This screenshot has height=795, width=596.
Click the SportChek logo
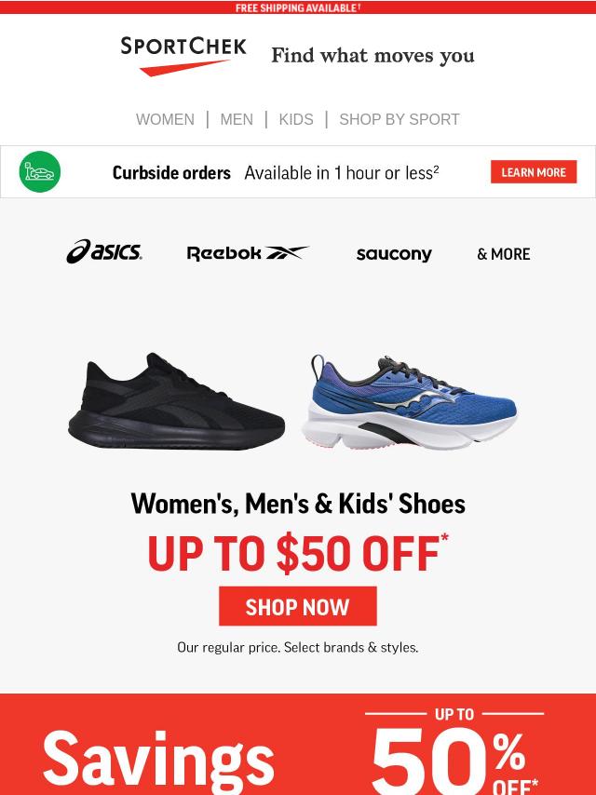183,56
